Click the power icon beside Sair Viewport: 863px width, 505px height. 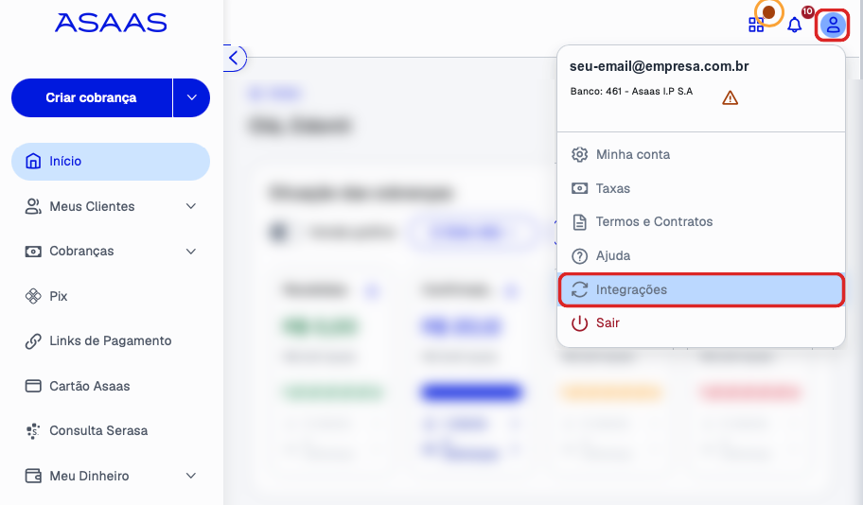(579, 323)
